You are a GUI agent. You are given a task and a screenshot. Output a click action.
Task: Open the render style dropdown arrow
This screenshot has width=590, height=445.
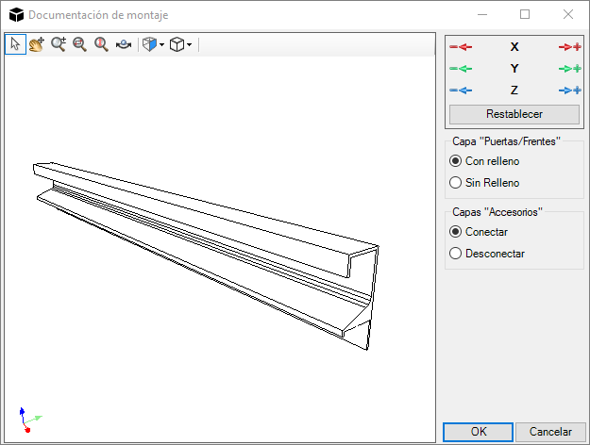click(161, 44)
